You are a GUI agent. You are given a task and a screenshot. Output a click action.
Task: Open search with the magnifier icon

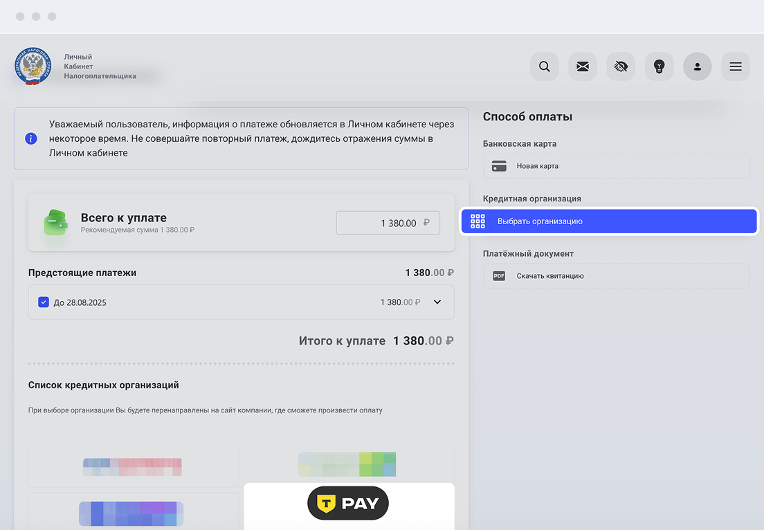(x=545, y=67)
